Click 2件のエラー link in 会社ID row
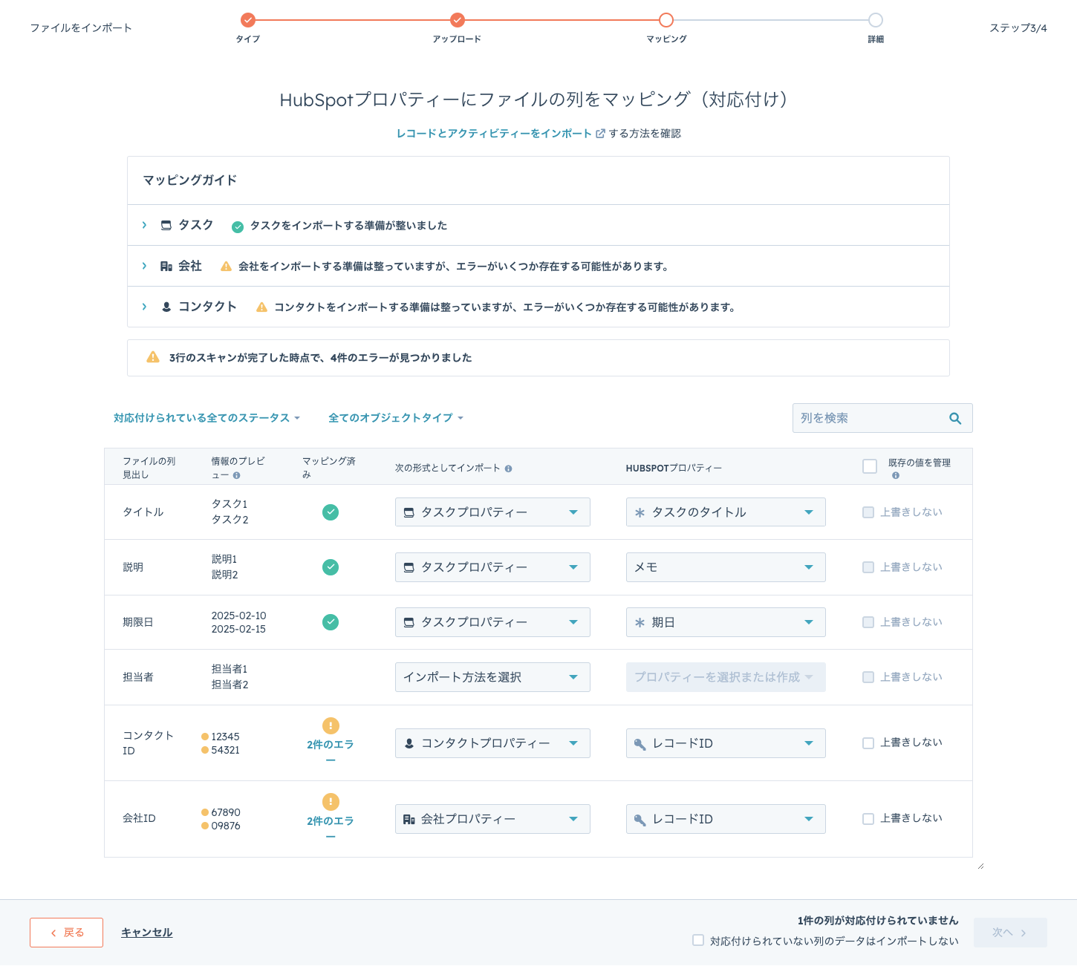The height and width of the screenshot is (966, 1077). point(331,828)
